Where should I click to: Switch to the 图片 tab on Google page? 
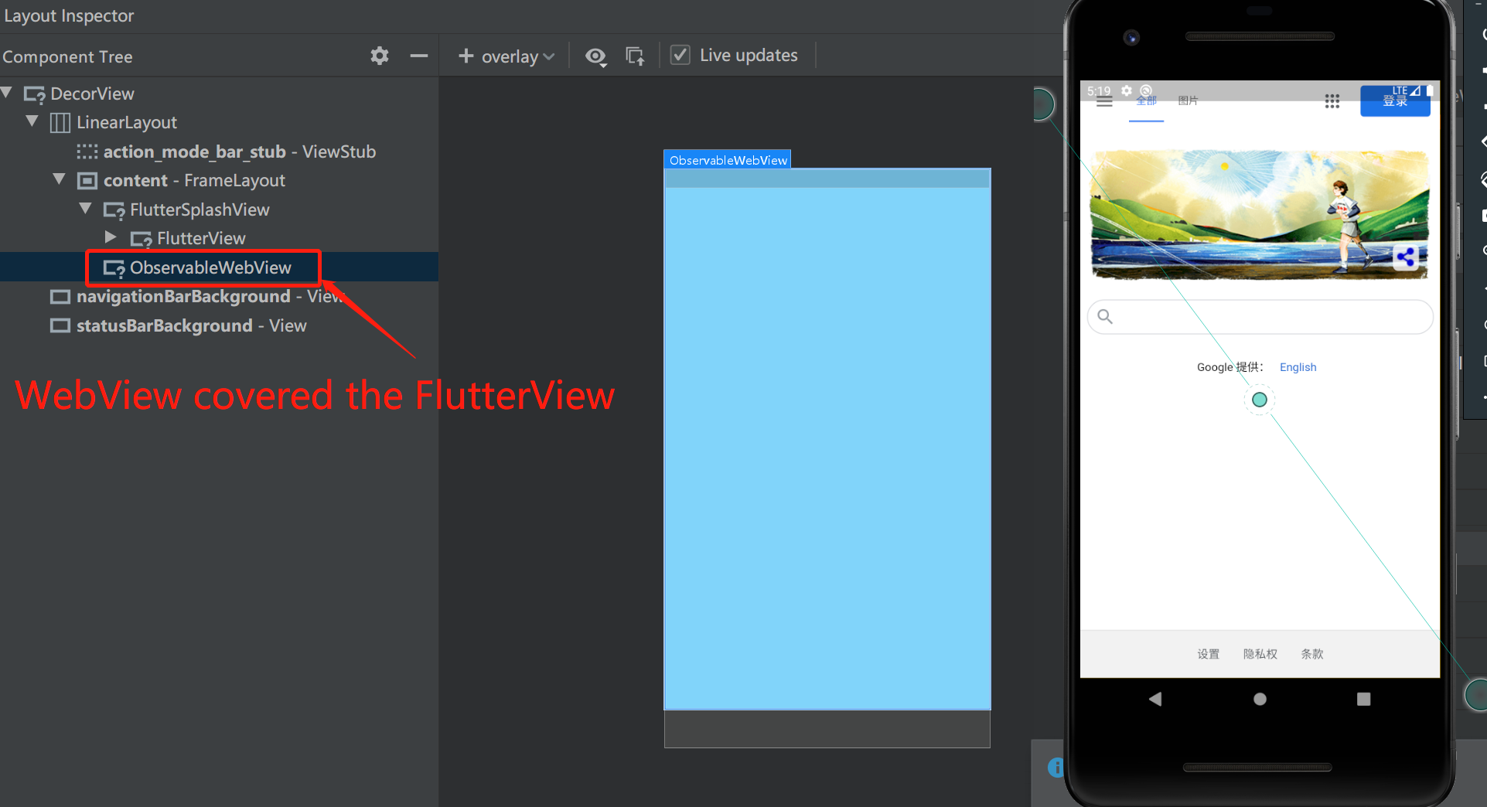point(1188,100)
